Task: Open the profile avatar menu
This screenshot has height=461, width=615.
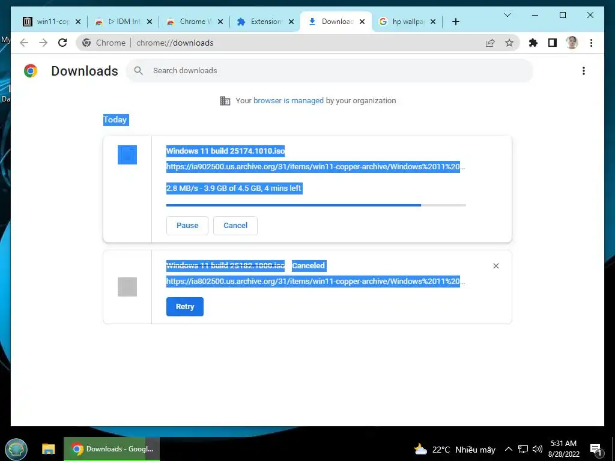Action: click(x=572, y=43)
